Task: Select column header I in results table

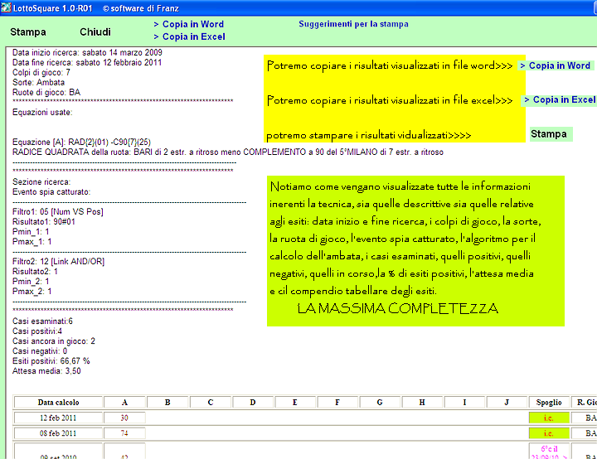Action: (x=464, y=403)
